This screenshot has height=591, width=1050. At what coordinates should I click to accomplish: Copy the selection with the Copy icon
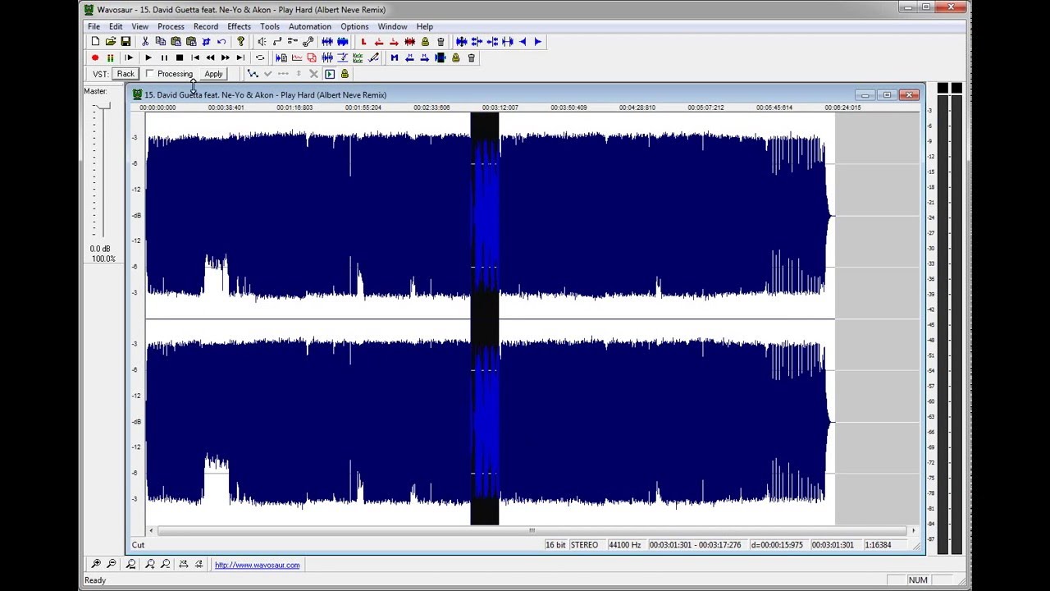pos(161,42)
